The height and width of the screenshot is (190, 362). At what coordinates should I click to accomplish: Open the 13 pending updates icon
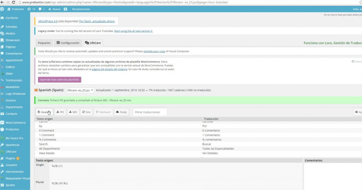pos(31,9)
